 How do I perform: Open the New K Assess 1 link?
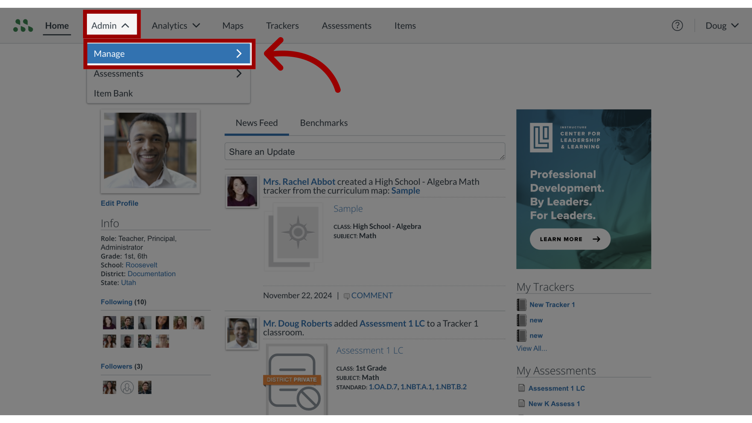pos(554,404)
